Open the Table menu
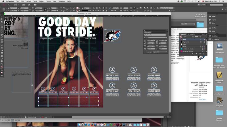Viewport: 227px width, 127px height. (x=48, y=1)
